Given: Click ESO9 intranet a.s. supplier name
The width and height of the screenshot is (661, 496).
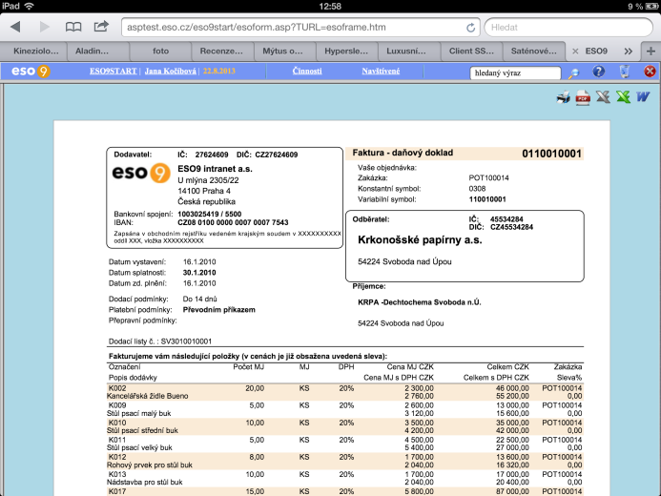Looking at the screenshot, I should tap(215, 169).
